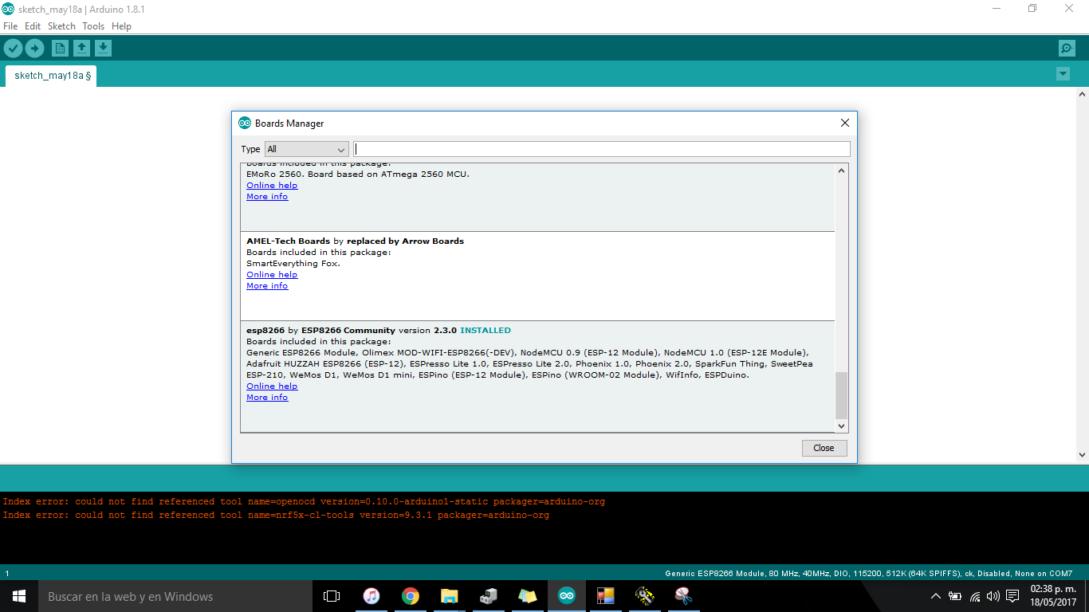The image size is (1089, 612).
Task: Open the paint-style last taskbar icon
Action: (x=683, y=596)
